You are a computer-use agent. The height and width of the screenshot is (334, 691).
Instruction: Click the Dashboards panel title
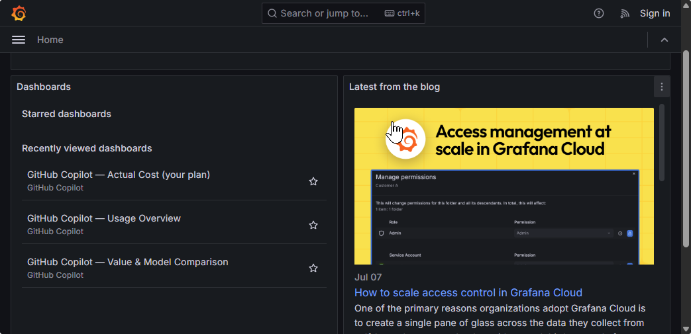coord(44,87)
